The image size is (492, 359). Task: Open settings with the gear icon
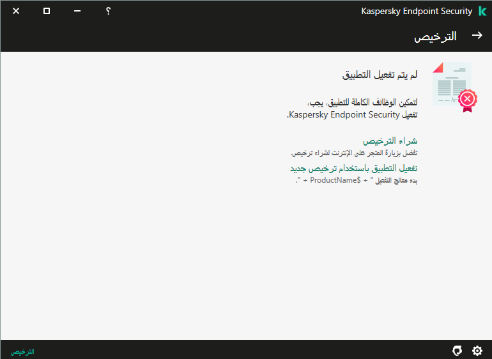pyautogui.click(x=477, y=351)
